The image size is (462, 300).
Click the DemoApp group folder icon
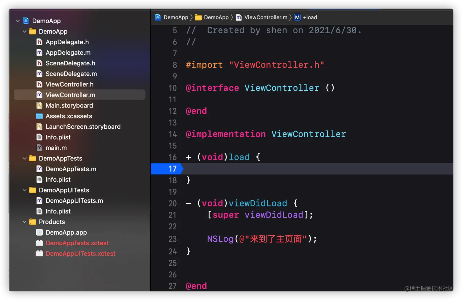(33, 31)
